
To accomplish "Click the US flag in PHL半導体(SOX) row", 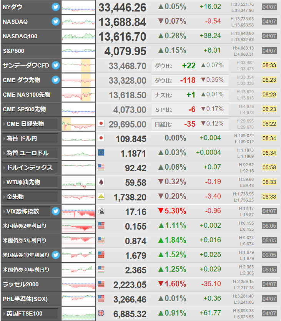I will tap(101, 299).
